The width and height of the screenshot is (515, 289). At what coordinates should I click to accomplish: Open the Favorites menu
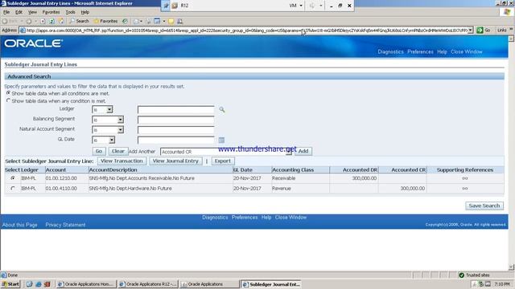coord(51,12)
